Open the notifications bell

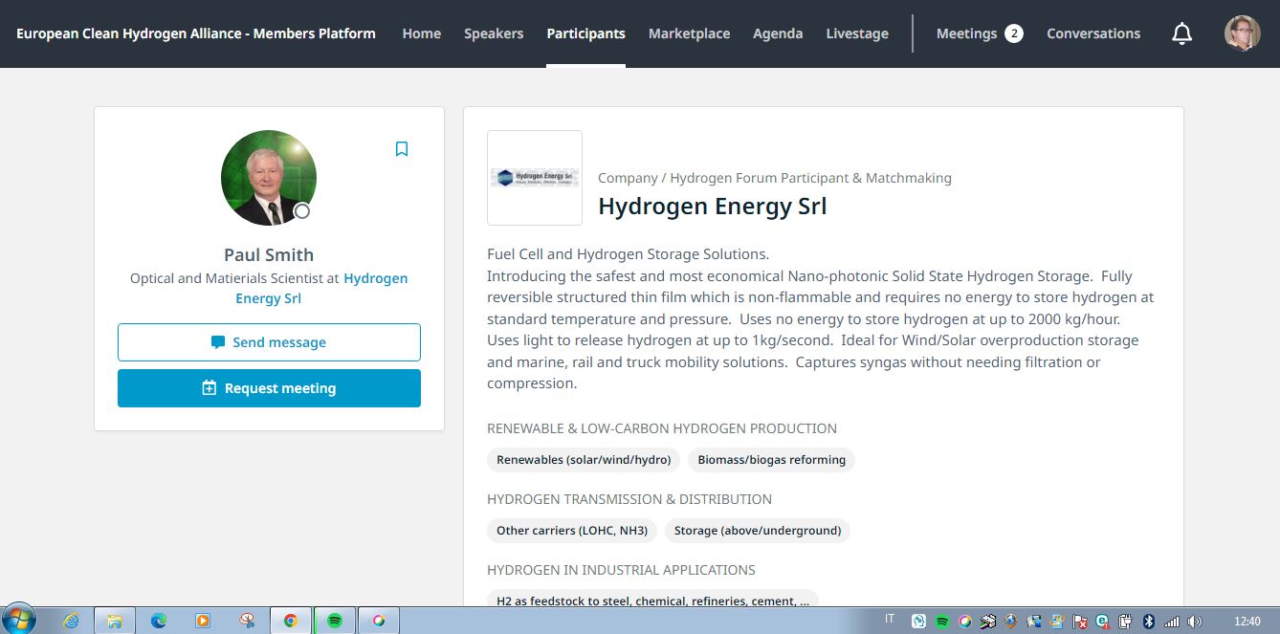point(1182,33)
